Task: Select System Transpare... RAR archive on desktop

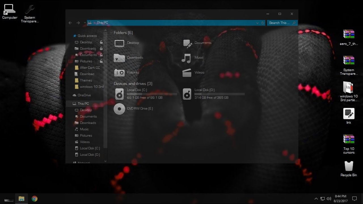Action: pyautogui.click(x=349, y=65)
